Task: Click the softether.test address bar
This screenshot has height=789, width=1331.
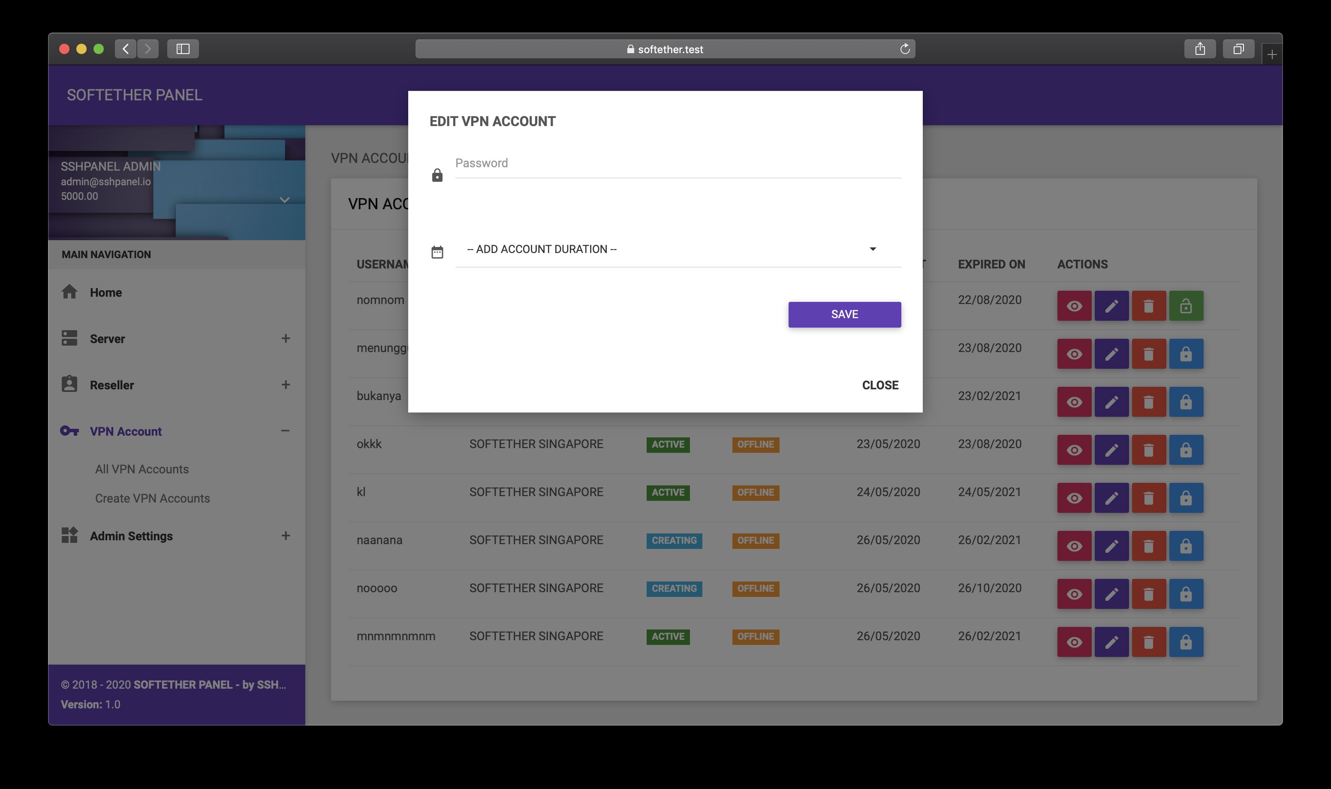Action: (x=665, y=49)
